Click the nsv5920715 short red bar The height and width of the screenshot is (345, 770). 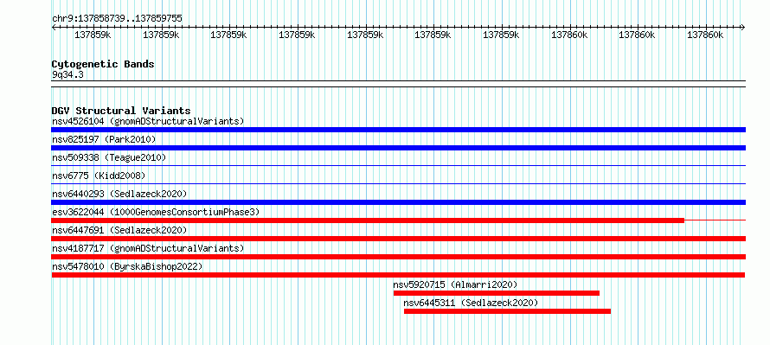click(x=497, y=293)
